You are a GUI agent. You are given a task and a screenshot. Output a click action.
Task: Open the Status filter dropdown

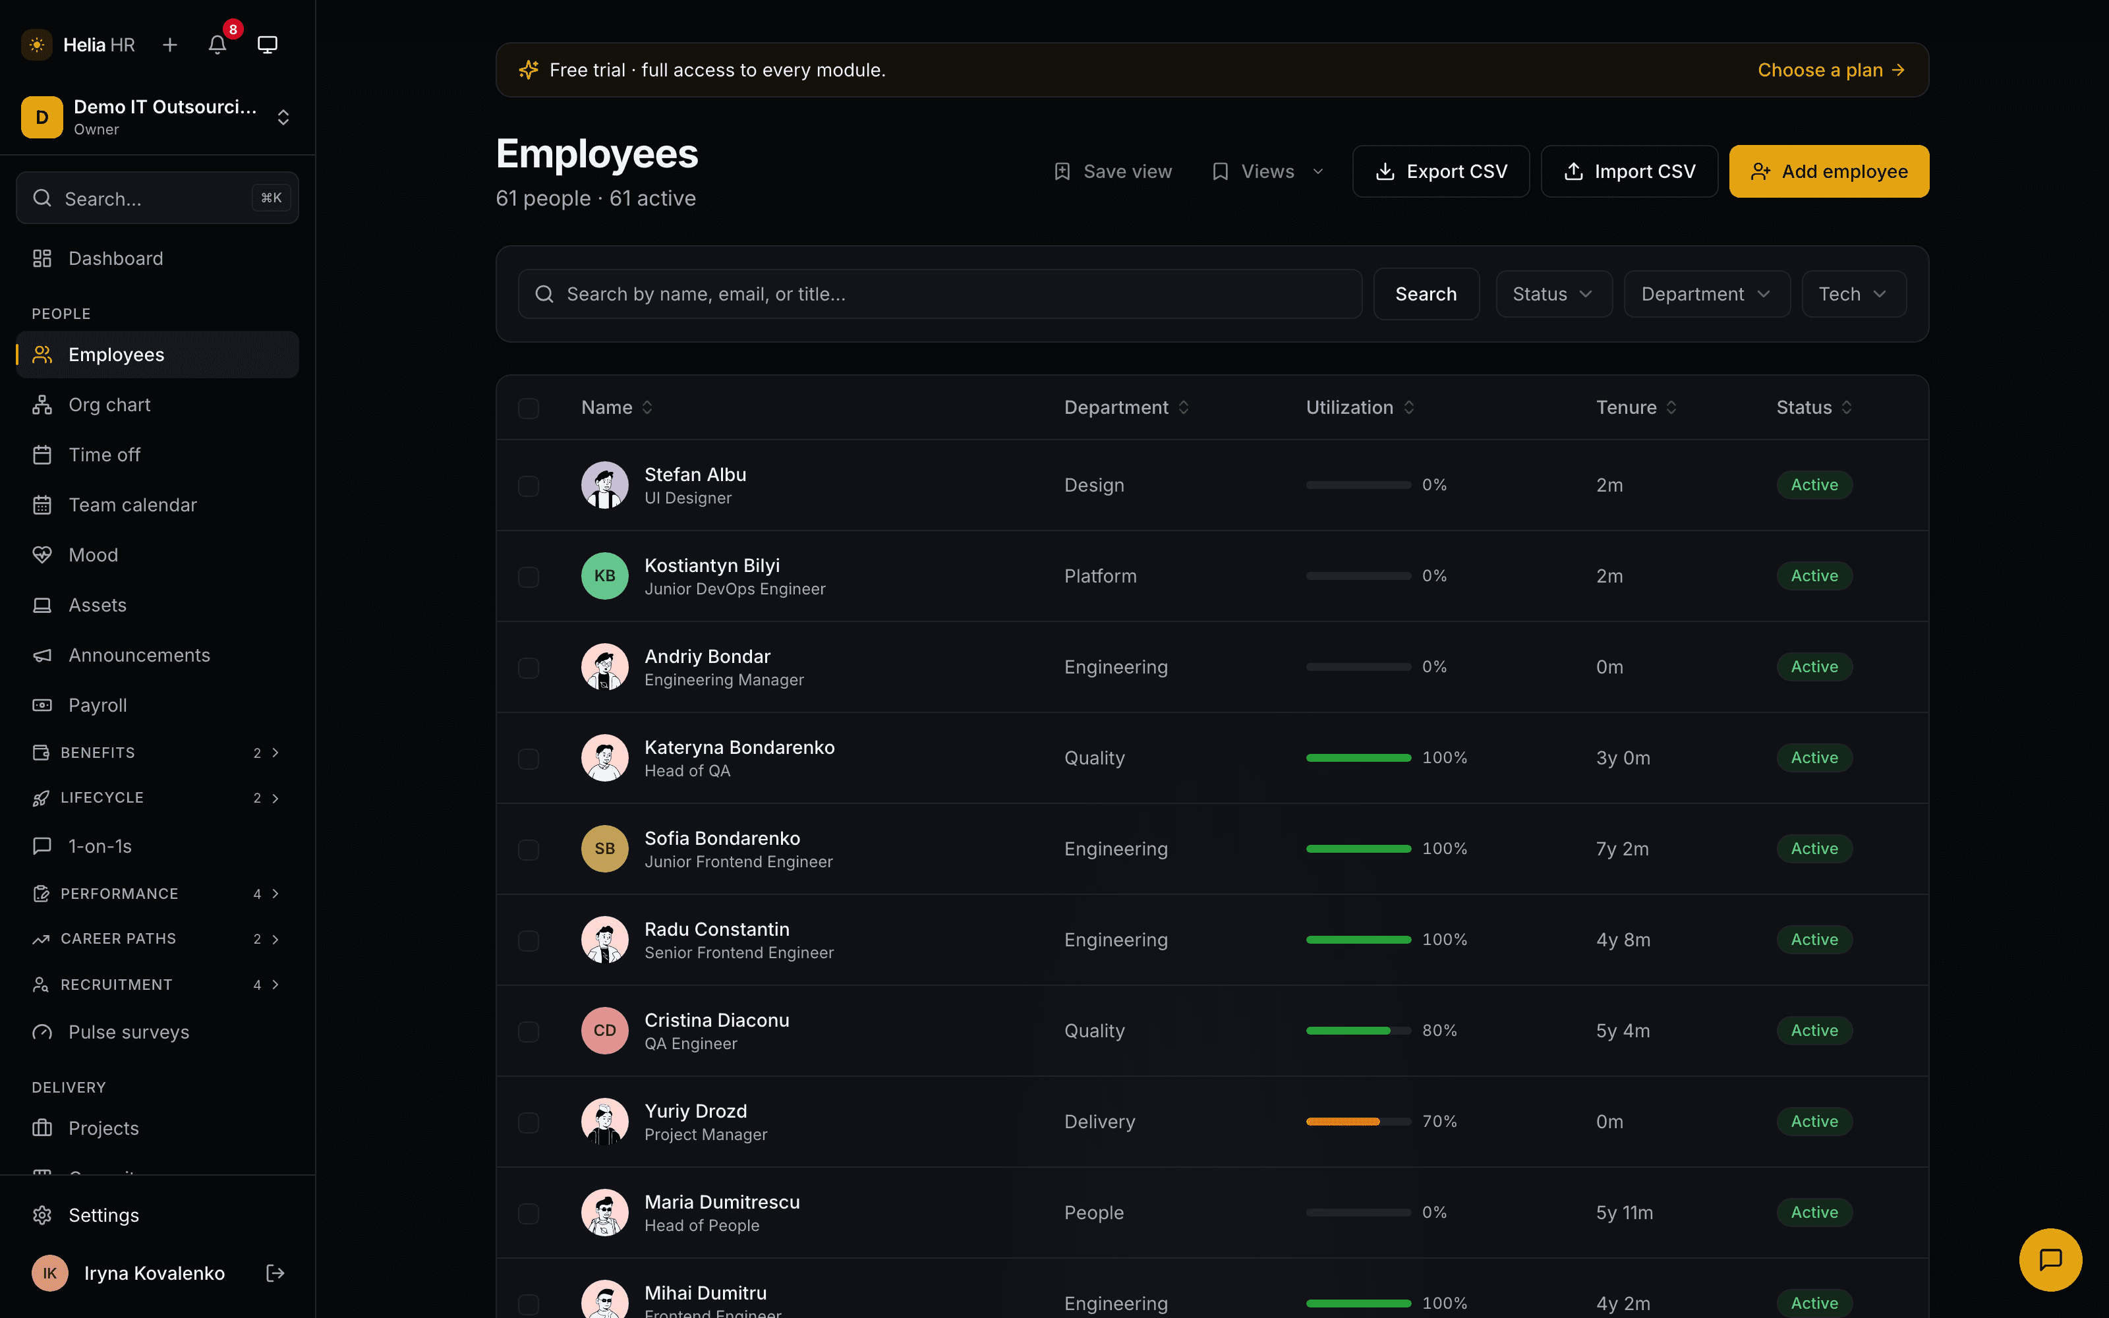1554,294
